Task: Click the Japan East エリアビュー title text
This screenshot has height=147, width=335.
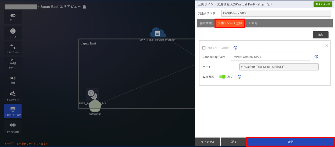Action: [x=61, y=7]
